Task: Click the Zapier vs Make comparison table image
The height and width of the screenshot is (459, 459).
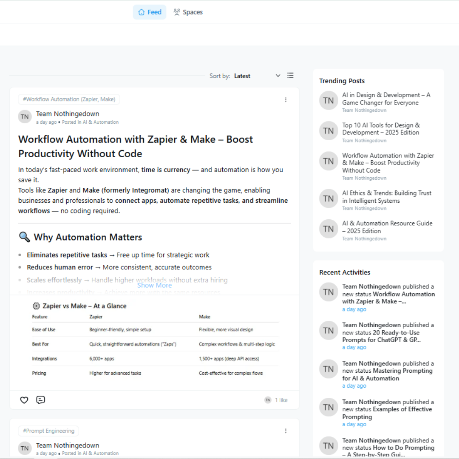Action: (x=154, y=340)
